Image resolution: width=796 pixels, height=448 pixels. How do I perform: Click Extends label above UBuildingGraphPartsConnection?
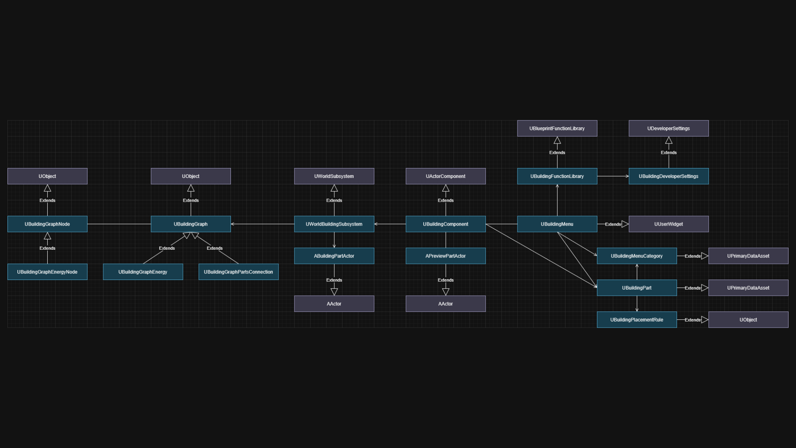(215, 248)
